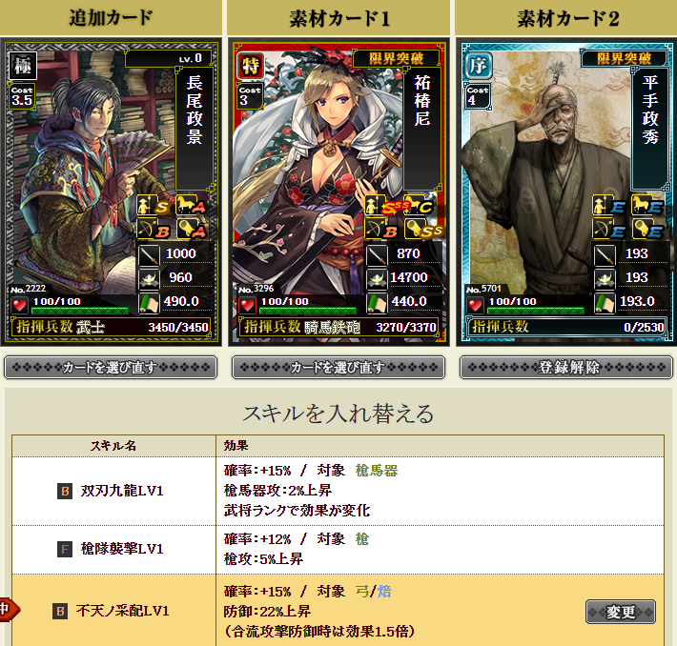This screenshot has height=646, width=677.
Task: Click the sword attack icon on 祐椿尼 card
Action: tap(377, 254)
